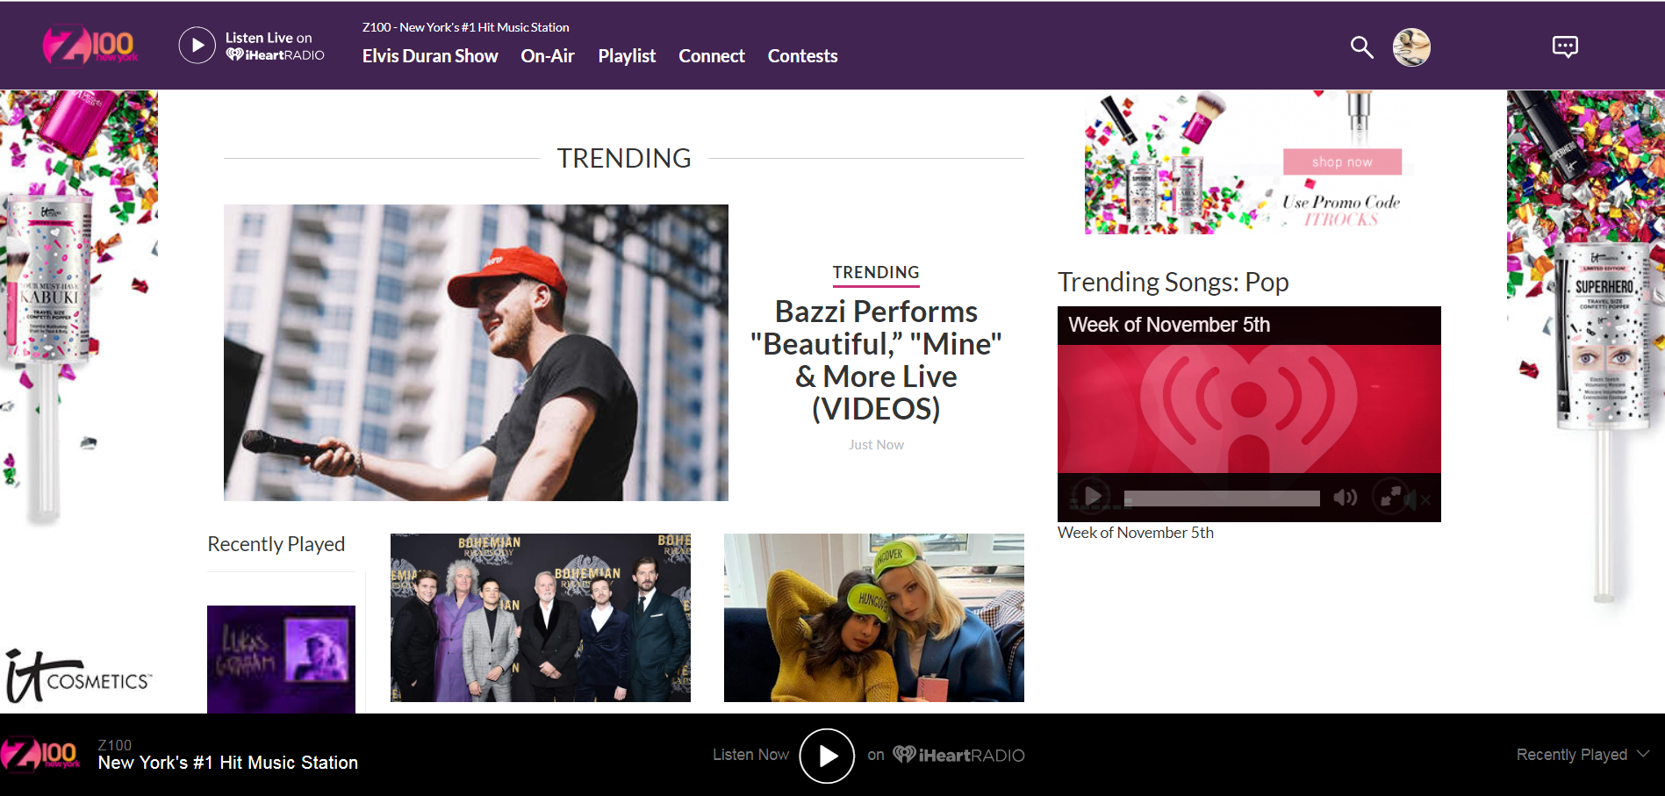The height and width of the screenshot is (796, 1665).
Task: Open the Playlist menu
Action: tap(627, 56)
